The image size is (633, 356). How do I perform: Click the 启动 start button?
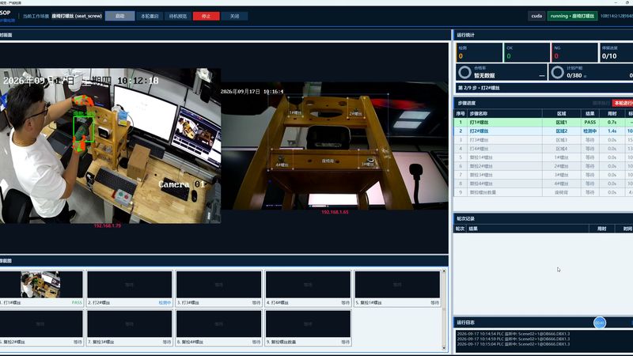point(120,16)
